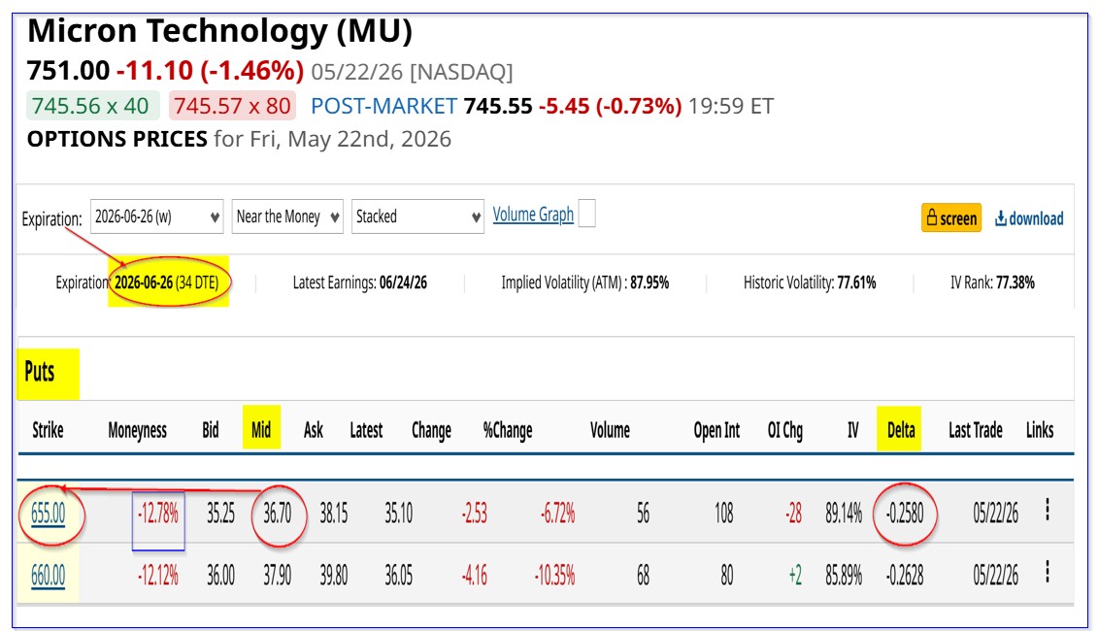Toggle the Volume Graph checkbox
Screen dimensions: 1098x631
(586, 214)
